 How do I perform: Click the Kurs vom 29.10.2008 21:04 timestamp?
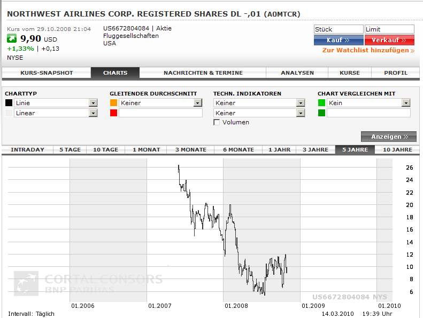(x=49, y=29)
